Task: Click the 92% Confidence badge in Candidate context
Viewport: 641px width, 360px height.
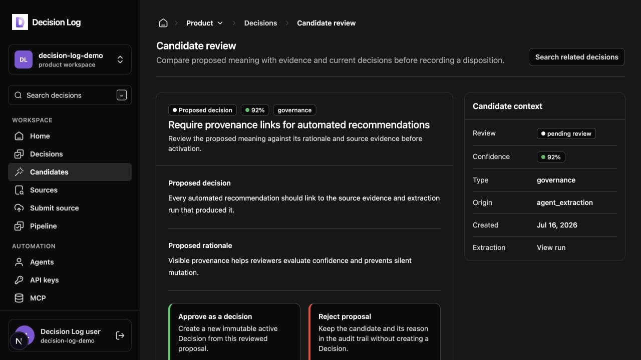Action: click(551, 157)
